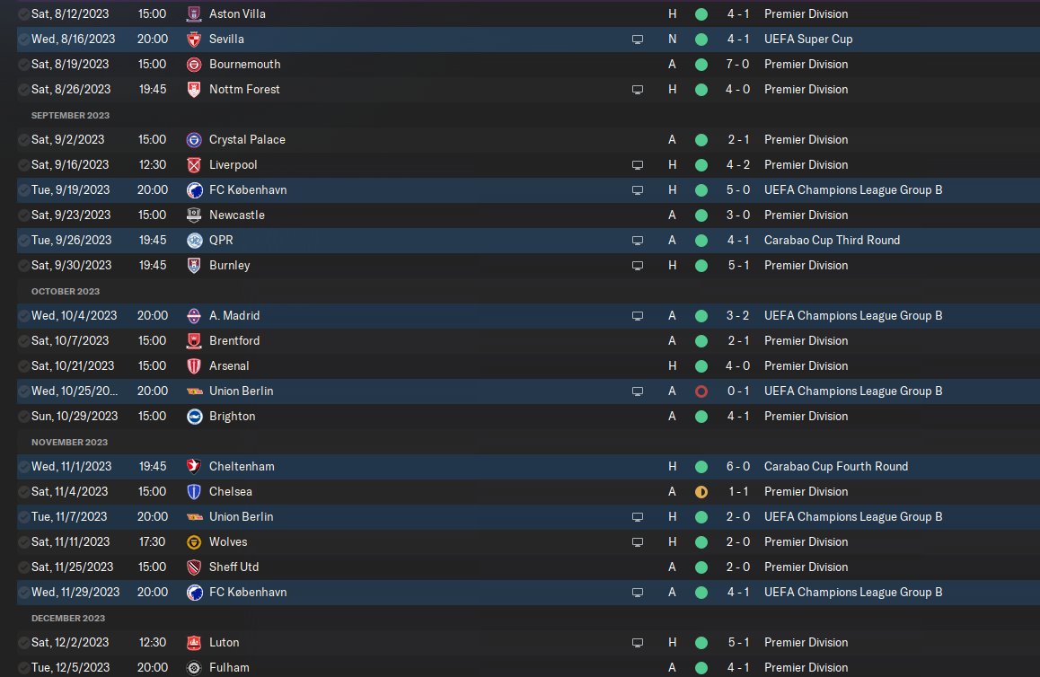
Task: Open the Carabao Cup Fourth Round competition link
Action: (836, 466)
